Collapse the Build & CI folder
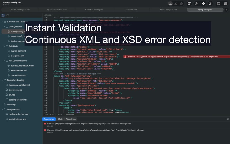The width and height of the screenshot is (230, 144). coord(5,46)
